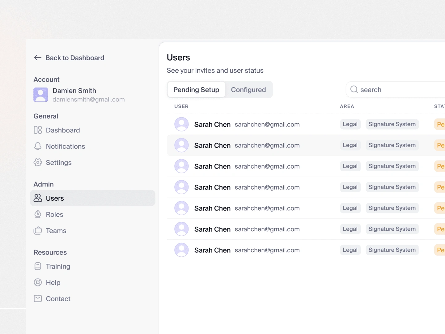Click the search magnifier icon

point(354,90)
